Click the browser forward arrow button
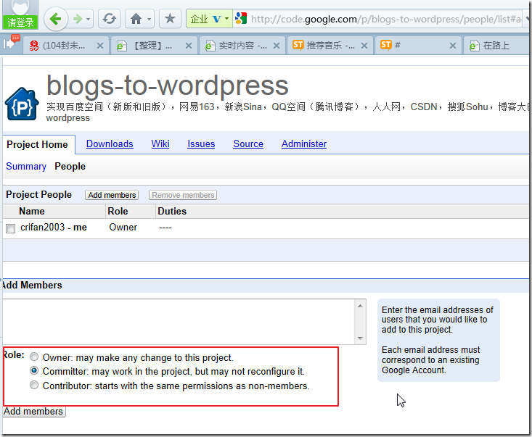This screenshot has height=437, width=532. click(x=78, y=19)
